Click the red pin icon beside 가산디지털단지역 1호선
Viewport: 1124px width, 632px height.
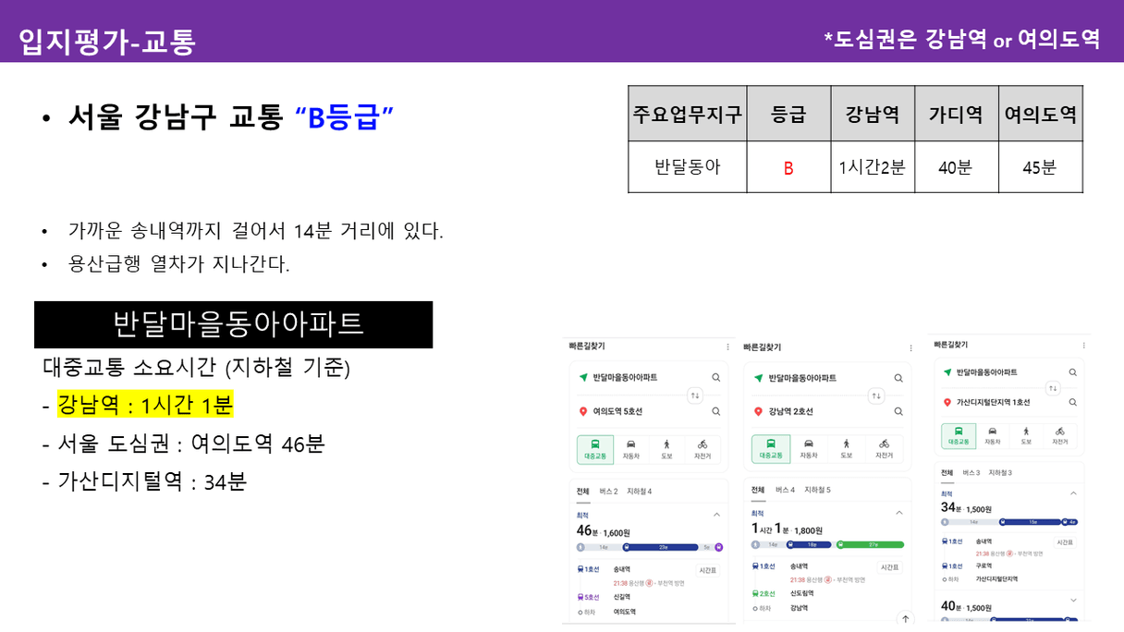[947, 402]
